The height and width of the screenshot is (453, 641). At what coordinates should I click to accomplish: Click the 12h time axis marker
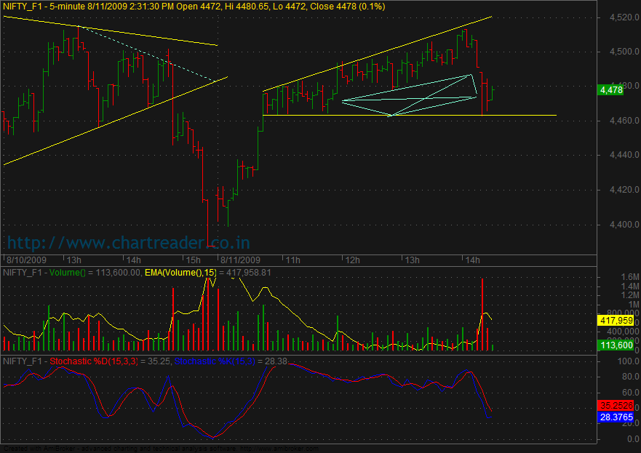click(353, 260)
